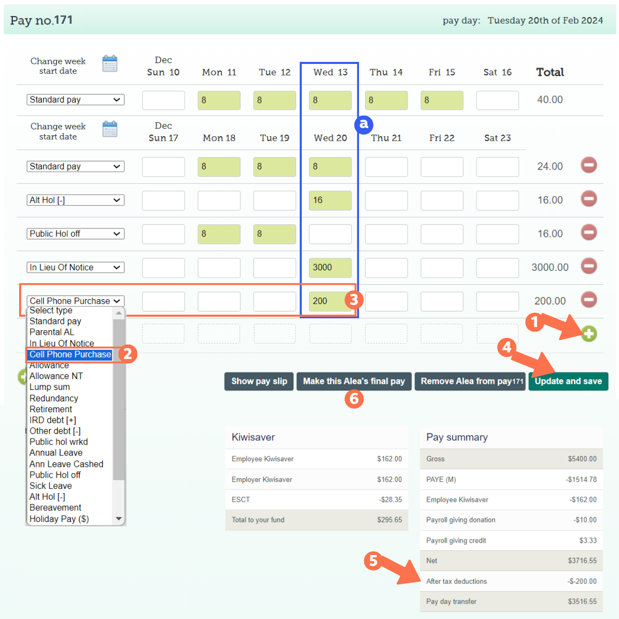Open the In Lieu Of Notice dropdown
Viewport: 619px width, 619px height.
(75, 267)
